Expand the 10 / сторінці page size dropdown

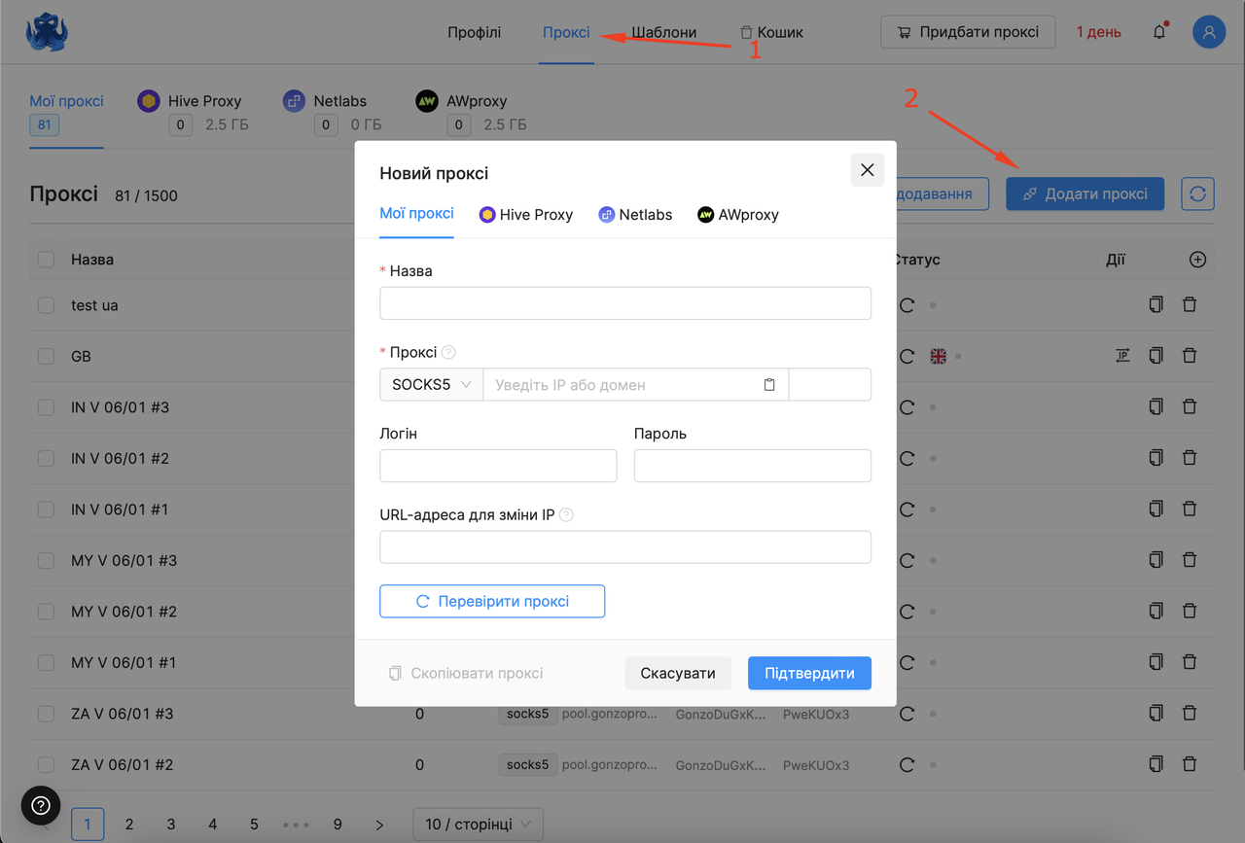pos(478,825)
